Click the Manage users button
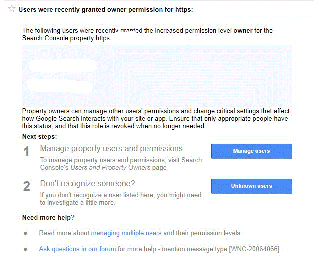This screenshot has width=314, height=263. pos(251,151)
